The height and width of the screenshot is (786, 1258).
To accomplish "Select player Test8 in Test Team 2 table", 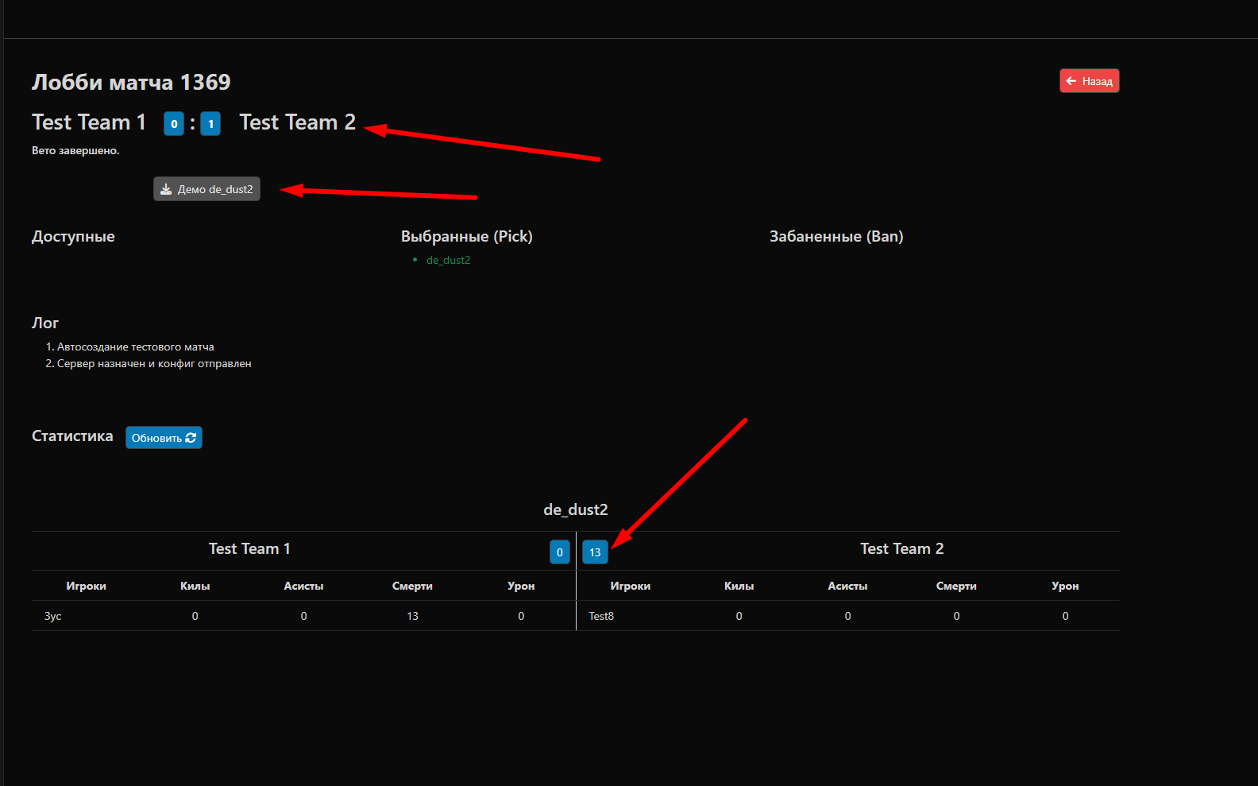I will coord(601,616).
